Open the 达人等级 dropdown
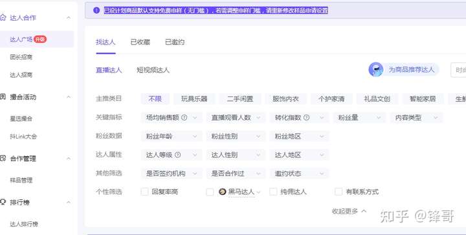The width and height of the screenshot is (466, 235). (172, 155)
